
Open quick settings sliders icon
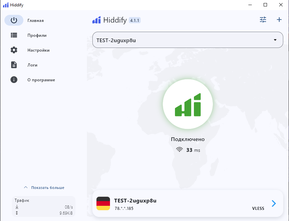[263, 20]
